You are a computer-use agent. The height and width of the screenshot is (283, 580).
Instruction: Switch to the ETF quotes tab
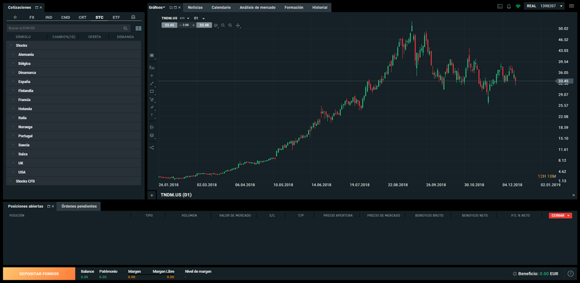click(x=116, y=18)
